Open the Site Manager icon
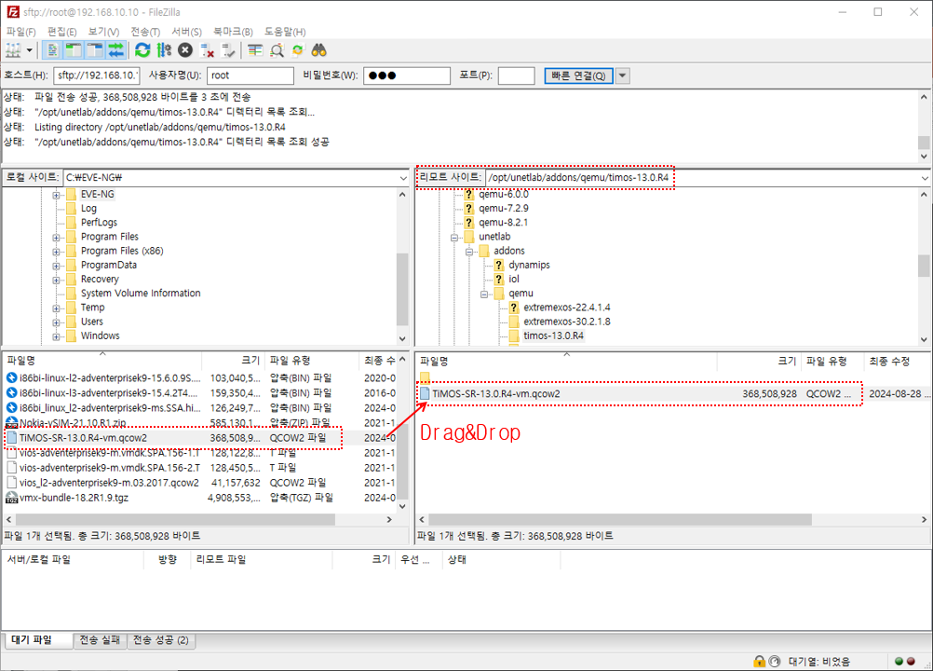The width and height of the screenshot is (933, 671). [x=13, y=50]
